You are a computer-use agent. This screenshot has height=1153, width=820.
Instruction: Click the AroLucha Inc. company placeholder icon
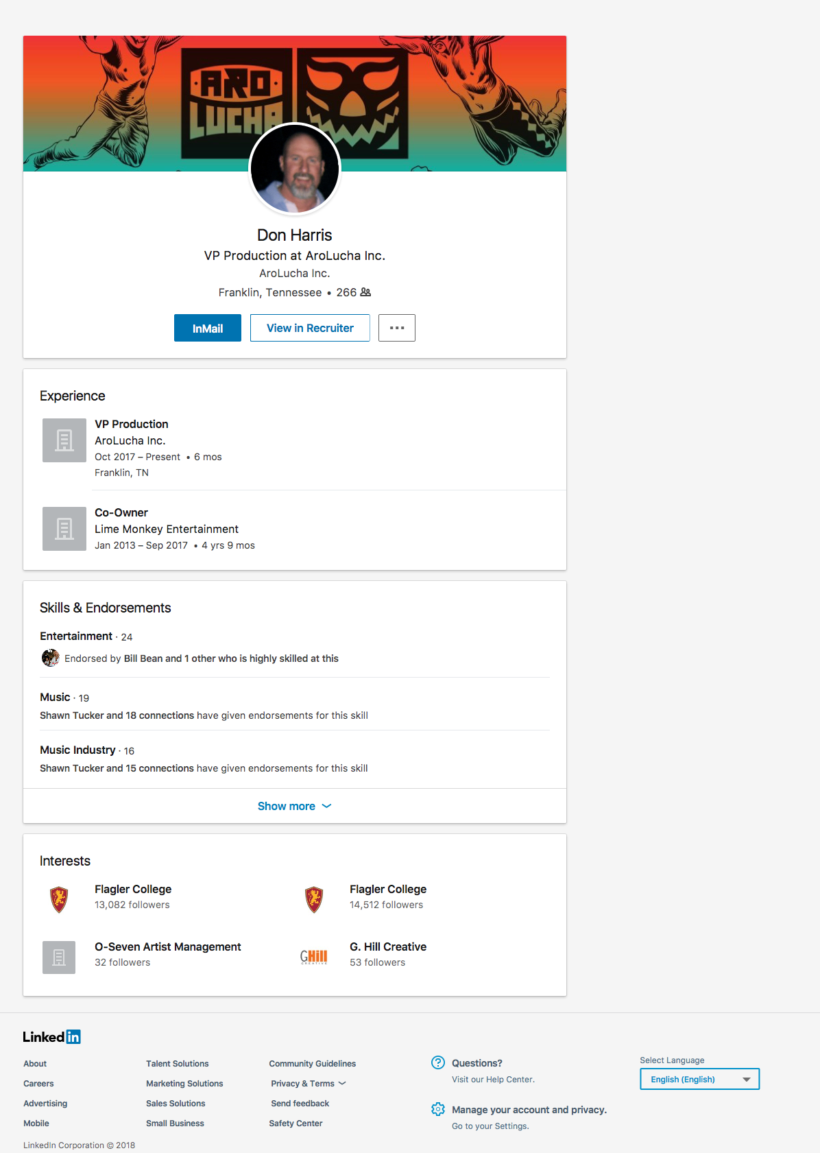[64, 440]
